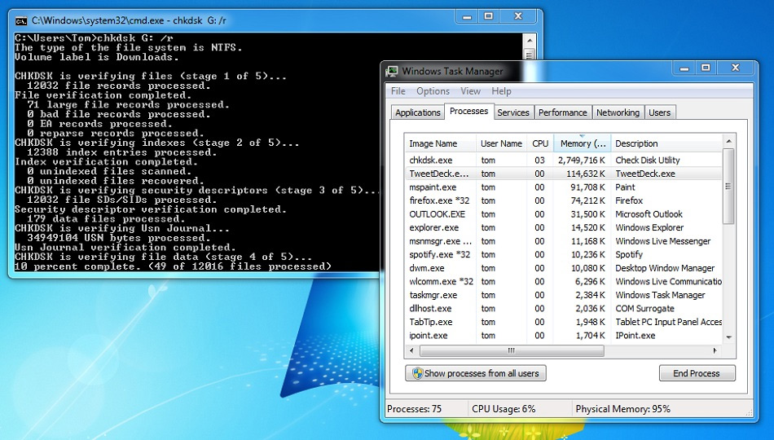This screenshot has width=774, height=440.
Task: Click the Check Disk Utility description
Action: click(x=647, y=160)
